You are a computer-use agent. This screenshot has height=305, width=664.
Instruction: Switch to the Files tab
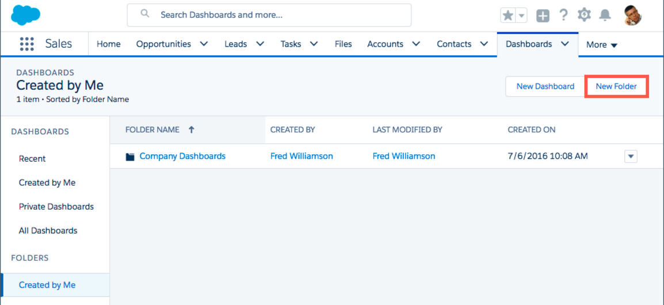click(x=343, y=44)
